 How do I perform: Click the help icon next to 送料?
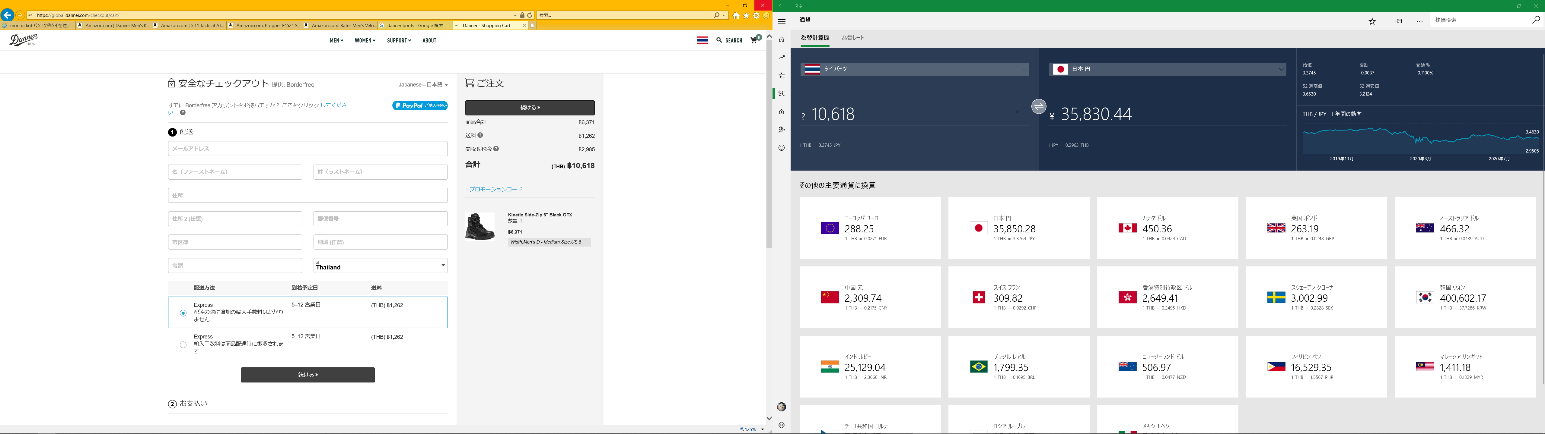click(480, 136)
